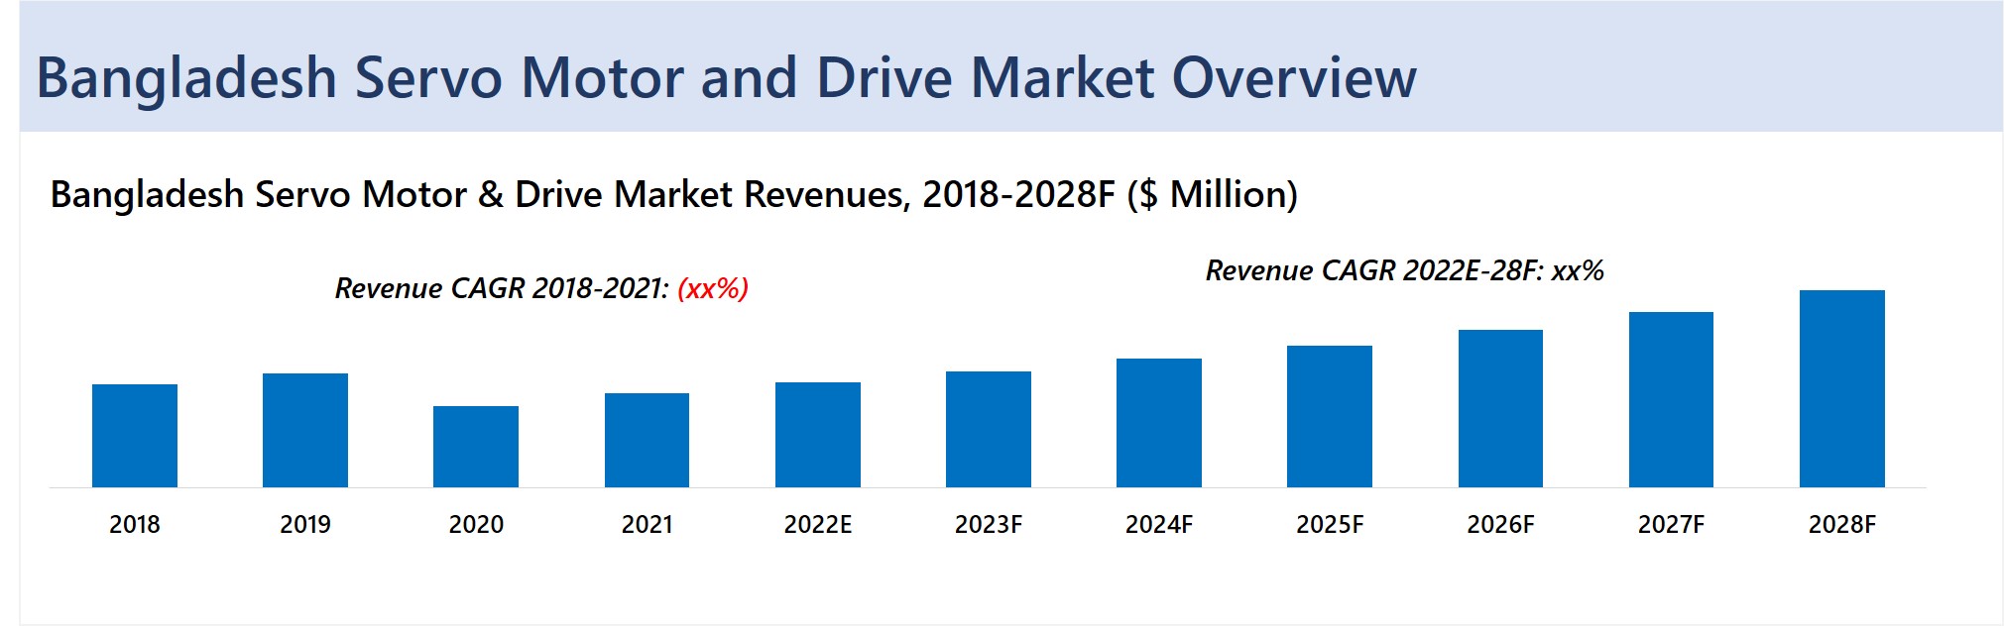The image size is (2004, 626).
Task: Select the Revenue CAGR 2022E-28F label
Action: (1404, 270)
